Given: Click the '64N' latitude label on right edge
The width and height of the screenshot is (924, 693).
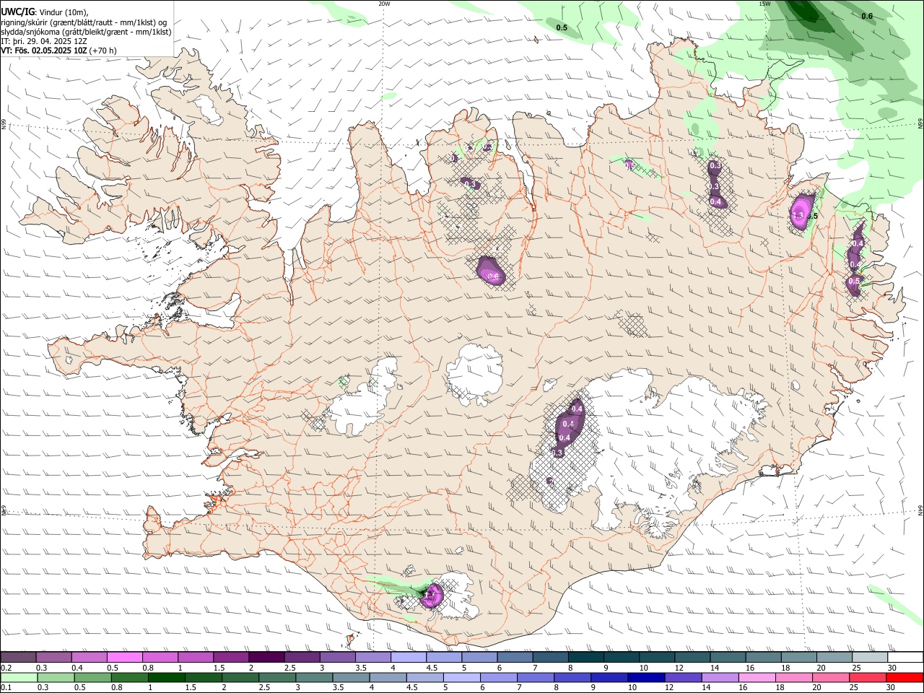Looking at the screenshot, I should (x=920, y=511).
